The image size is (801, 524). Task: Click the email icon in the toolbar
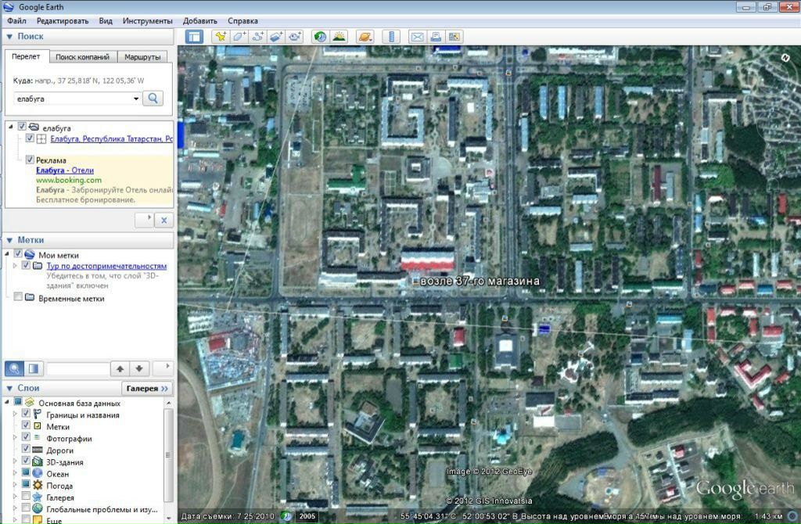click(x=417, y=37)
